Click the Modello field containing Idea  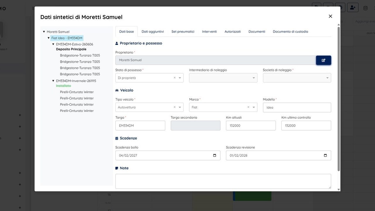[x=297, y=107]
